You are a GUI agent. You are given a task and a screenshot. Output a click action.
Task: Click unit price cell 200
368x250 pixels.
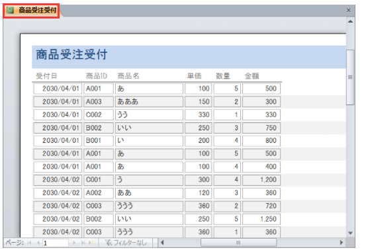click(x=199, y=141)
